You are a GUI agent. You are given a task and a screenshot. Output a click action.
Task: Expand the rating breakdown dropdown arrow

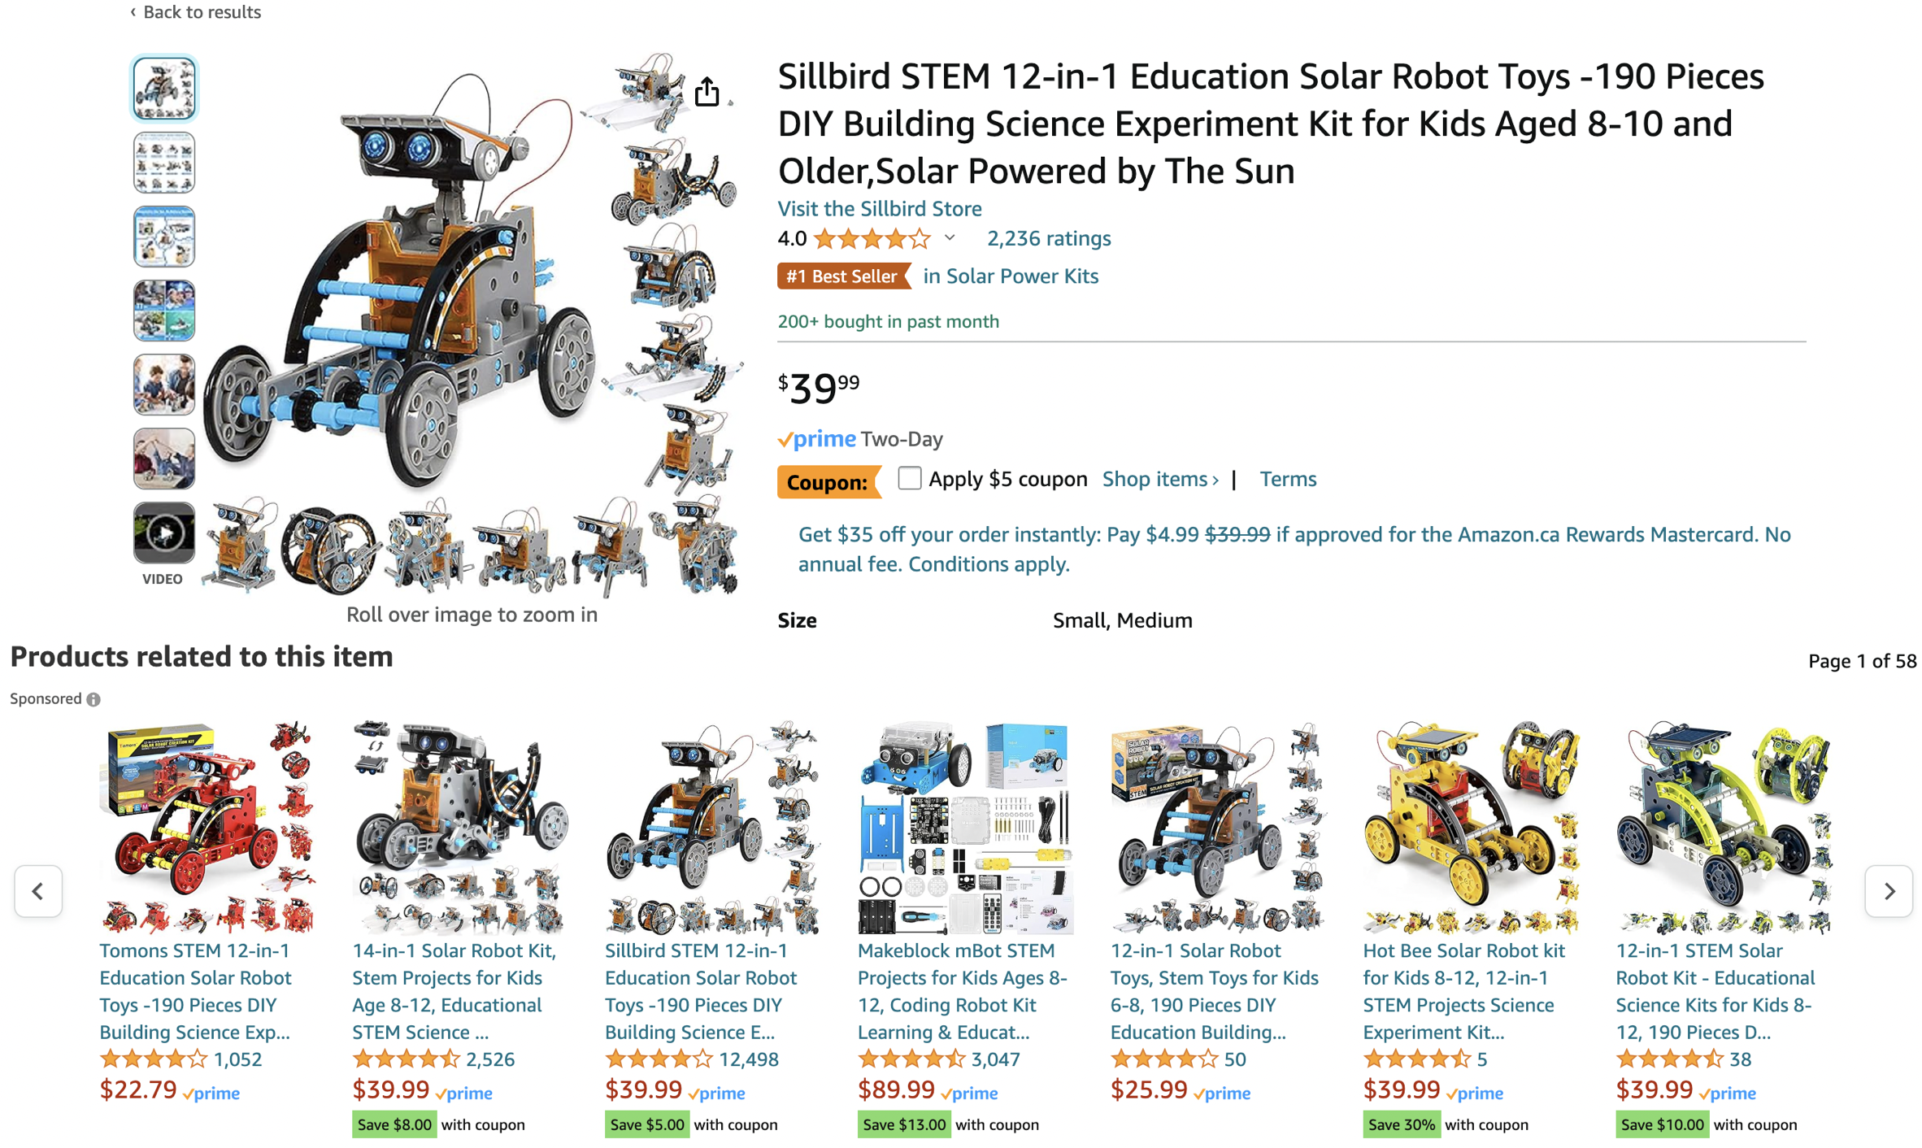tap(950, 238)
